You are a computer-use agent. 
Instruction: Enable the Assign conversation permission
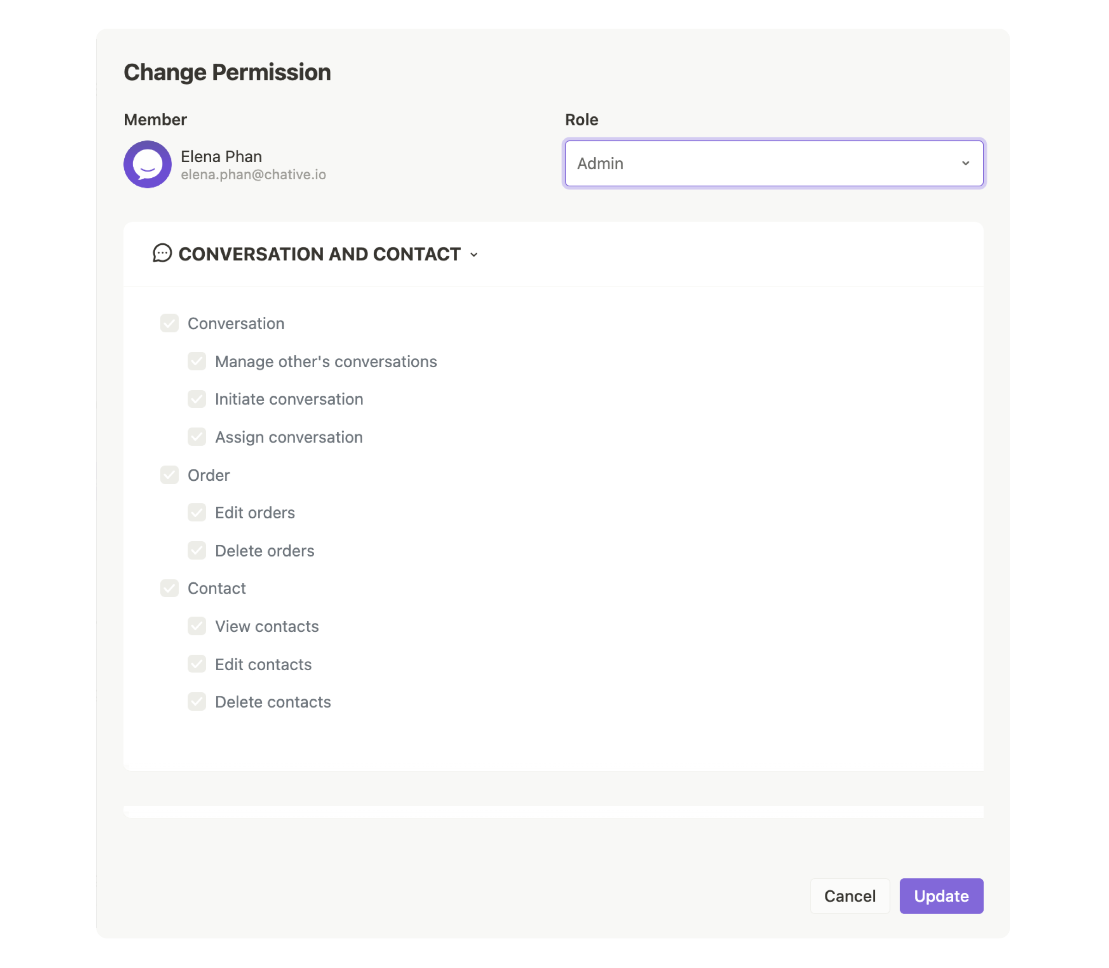pyautogui.click(x=197, y=436)
